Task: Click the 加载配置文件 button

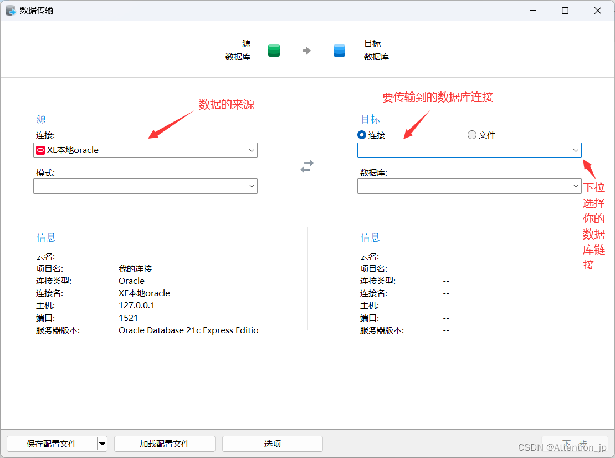Action: click(x=164, y=444)
